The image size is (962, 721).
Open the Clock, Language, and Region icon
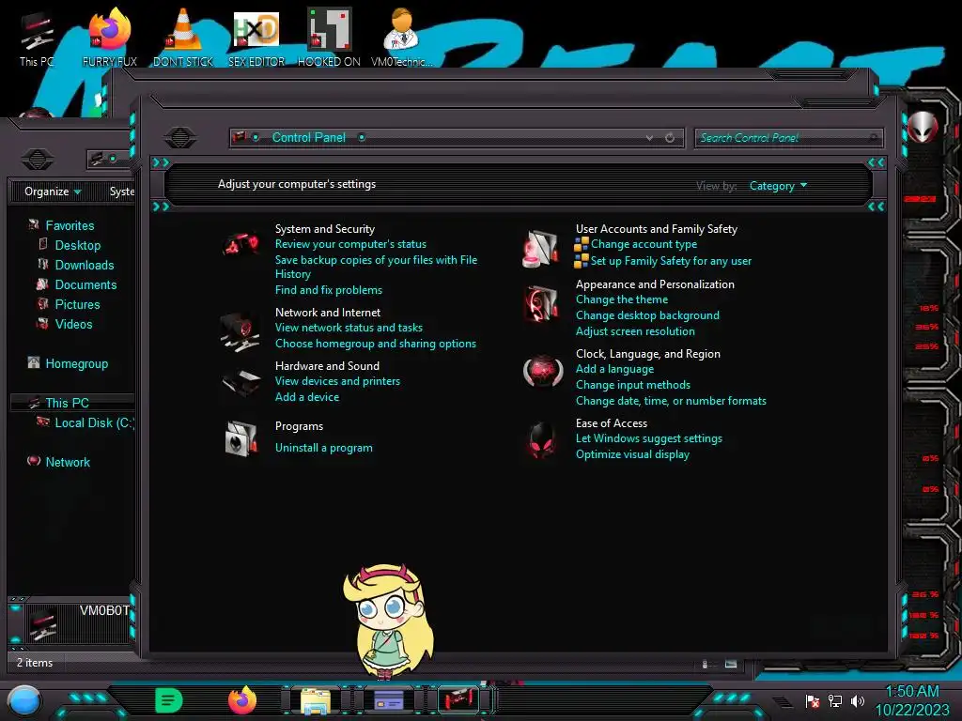point(542,371)
